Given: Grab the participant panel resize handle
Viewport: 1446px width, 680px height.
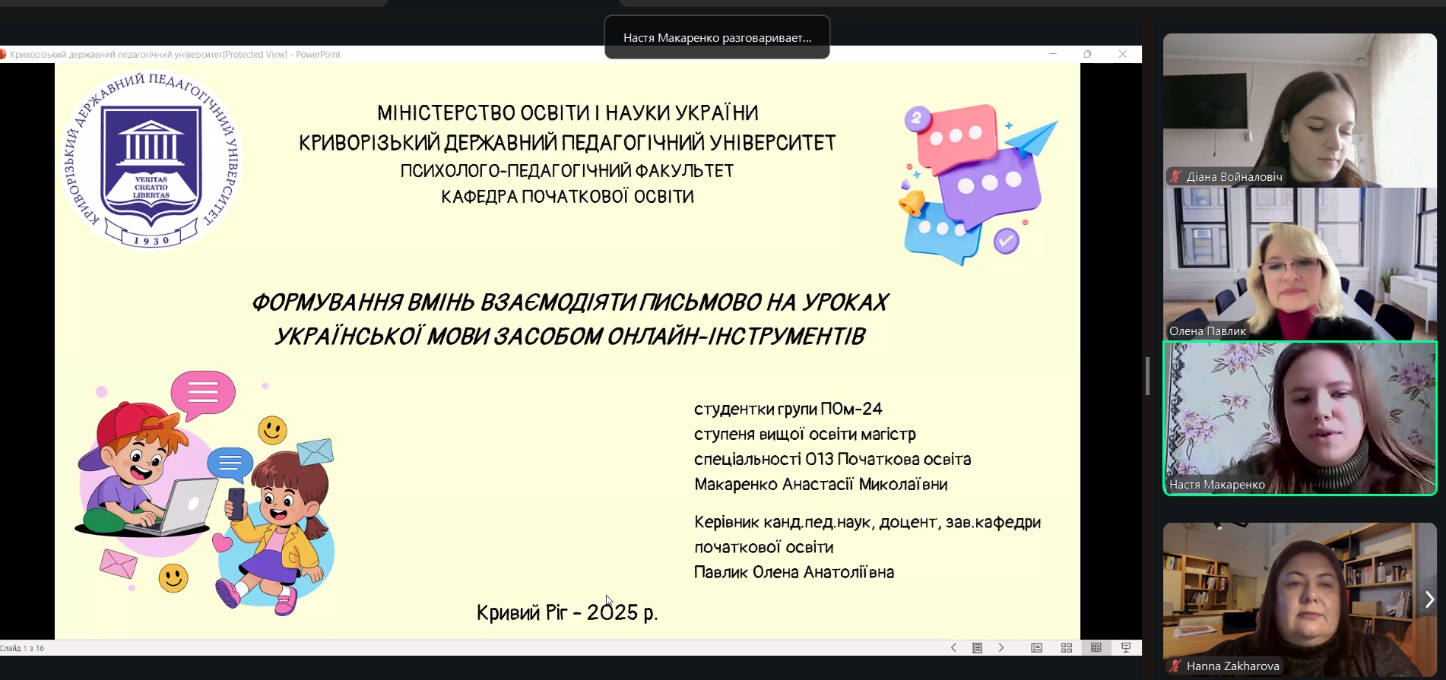Looking at the screenshot, I should point(1147,375).
